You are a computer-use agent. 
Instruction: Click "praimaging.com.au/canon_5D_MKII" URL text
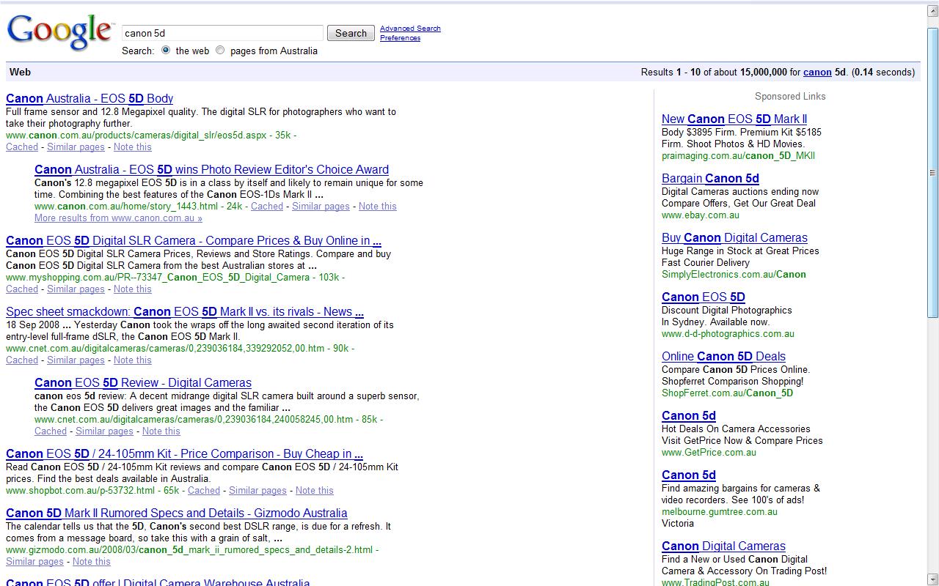[738, 155]
